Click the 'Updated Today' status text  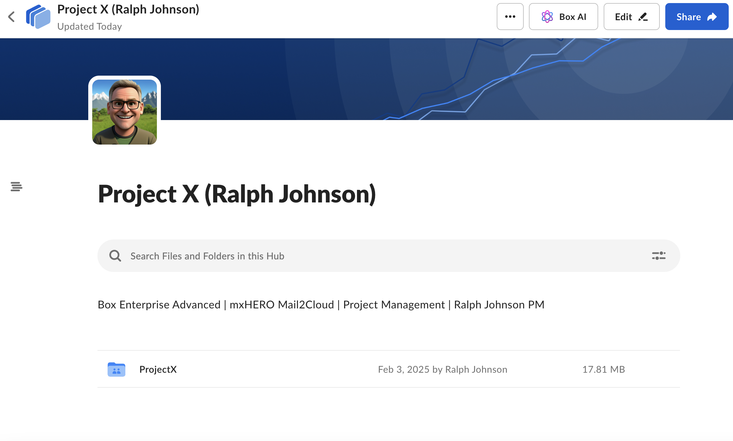click(x=89, y=27)
